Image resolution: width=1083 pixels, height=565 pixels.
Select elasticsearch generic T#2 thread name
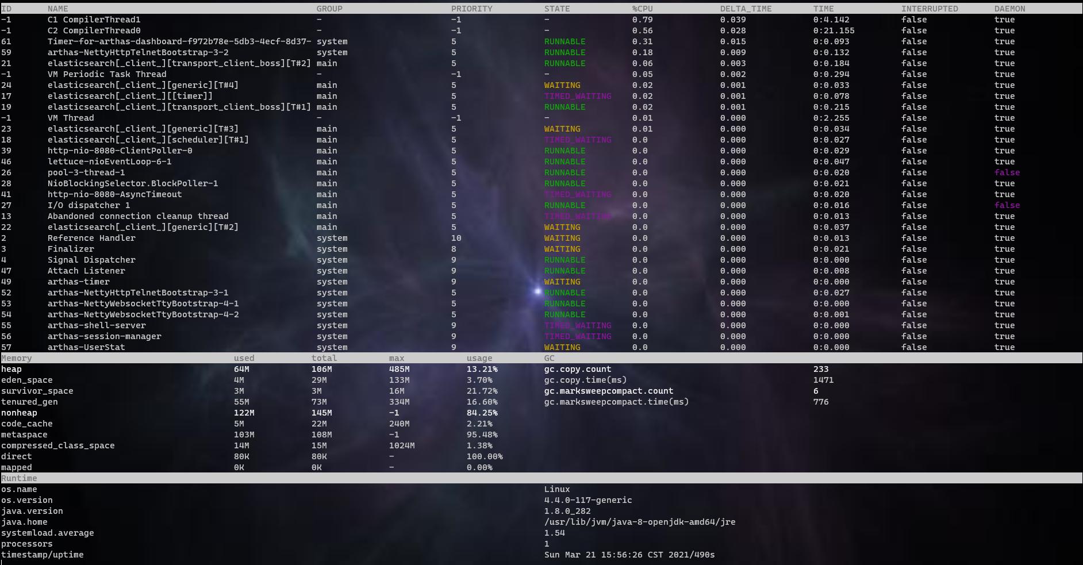pyautogui.click(x=143, y=227)
